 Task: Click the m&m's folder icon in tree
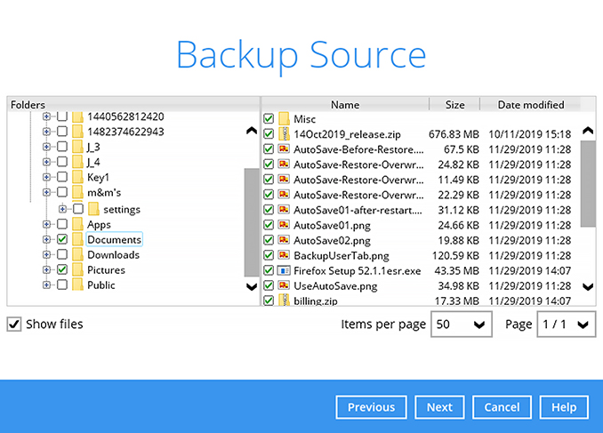[77, 192]
